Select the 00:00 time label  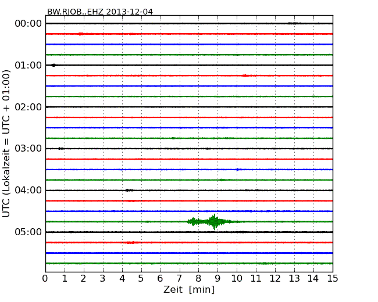tap(28, 24)
